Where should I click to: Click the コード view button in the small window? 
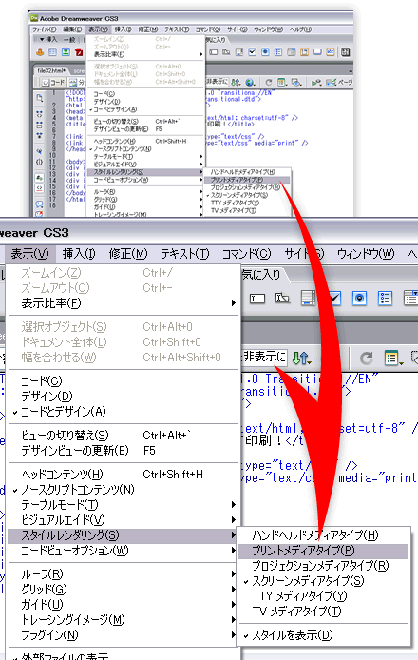[x=53, y=83]
